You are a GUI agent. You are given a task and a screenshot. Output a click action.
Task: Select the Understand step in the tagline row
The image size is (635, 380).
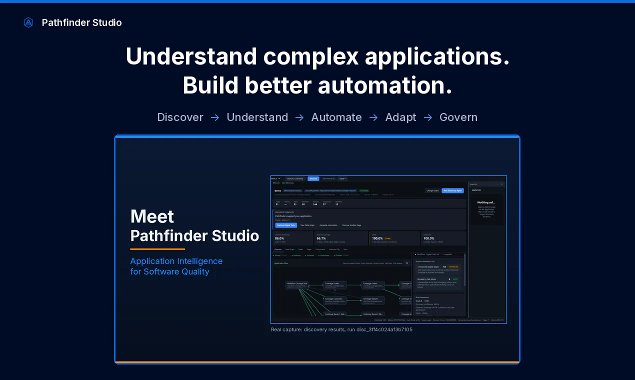point(257,117)
